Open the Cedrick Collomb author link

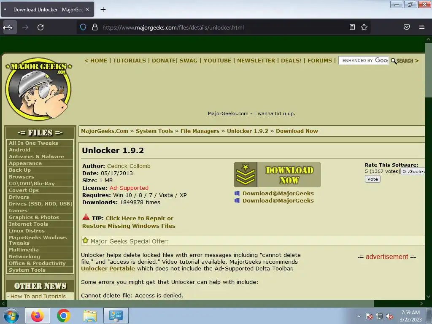(129, 166)
